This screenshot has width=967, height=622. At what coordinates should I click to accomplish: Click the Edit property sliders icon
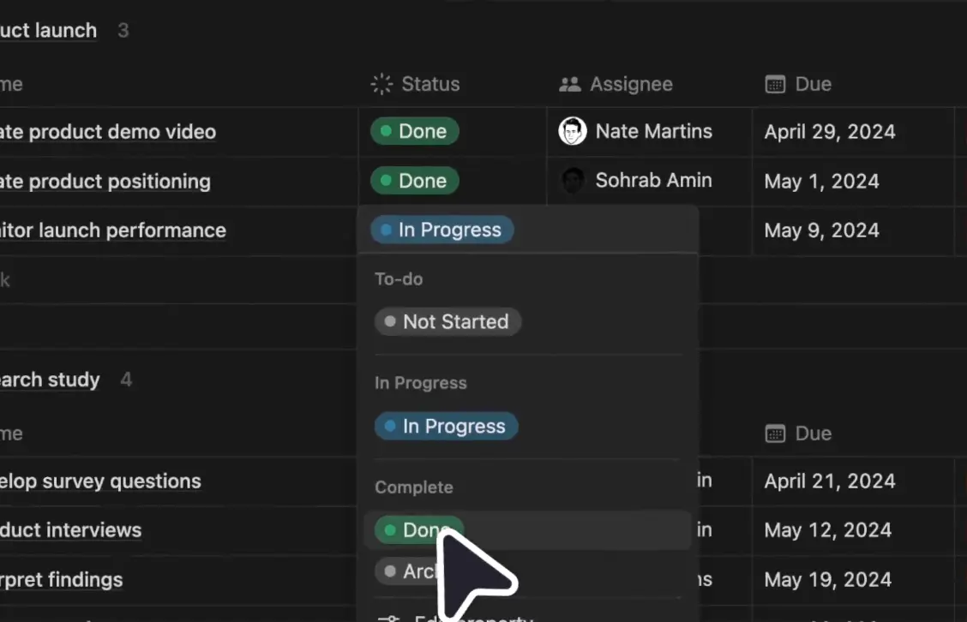pos(389,618)
